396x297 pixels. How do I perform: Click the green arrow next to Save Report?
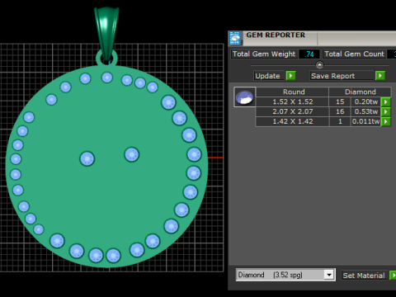click(380, 76)
